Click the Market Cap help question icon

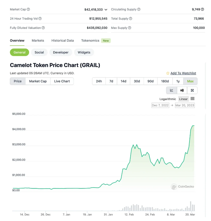[28, 9]
